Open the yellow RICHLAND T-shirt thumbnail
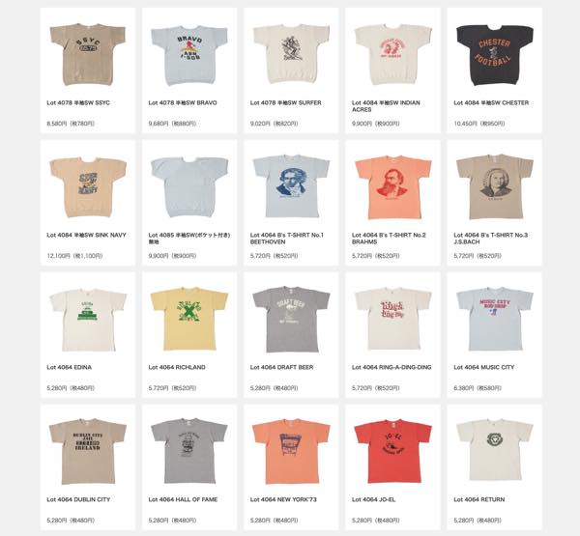580x536 pixels. (189, 319)
